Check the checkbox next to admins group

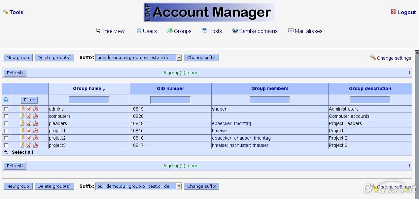click(x=6, y=109)
